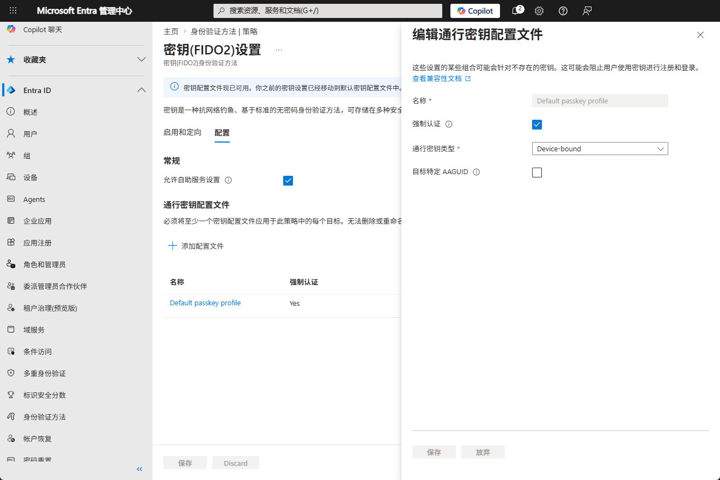Screen dimensions: 720x480
Task: Click the 用户 person icon in sidebar
Action: (x=11, y=134)
